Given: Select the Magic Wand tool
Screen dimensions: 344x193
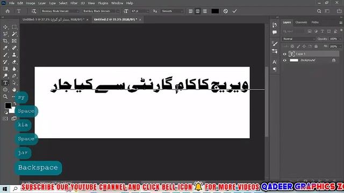Looking at the screenshot, I should point(15,34).
